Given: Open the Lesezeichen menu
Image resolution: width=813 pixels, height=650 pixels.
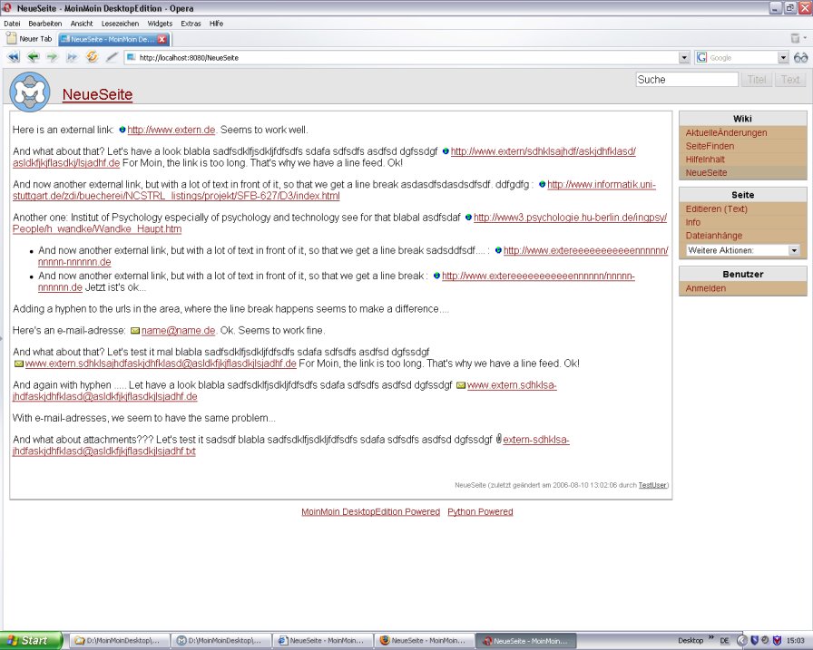Looking at the screenshot, I should [120, 23].
